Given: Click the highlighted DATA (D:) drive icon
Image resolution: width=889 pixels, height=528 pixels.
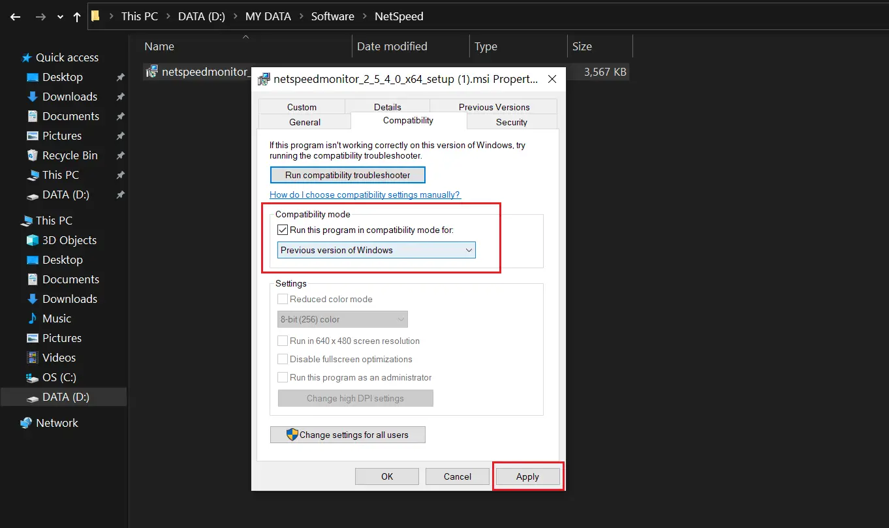Looking at the screenshot, I should pyautogui.click(x=32, y=397).
